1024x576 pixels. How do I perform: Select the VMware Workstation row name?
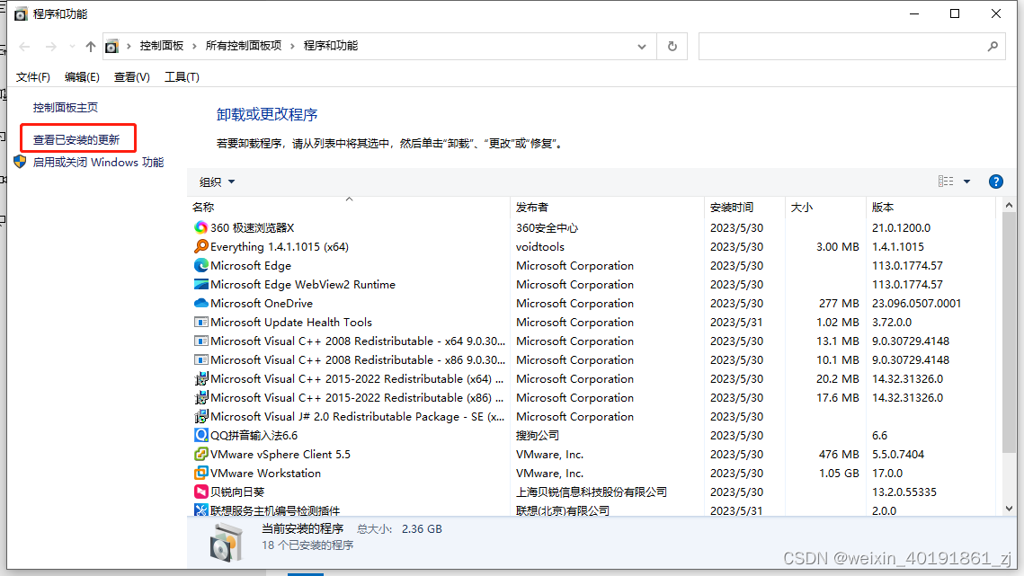266,473
